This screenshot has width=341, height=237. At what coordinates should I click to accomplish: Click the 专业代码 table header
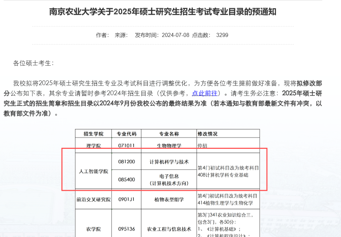point(126,134)
